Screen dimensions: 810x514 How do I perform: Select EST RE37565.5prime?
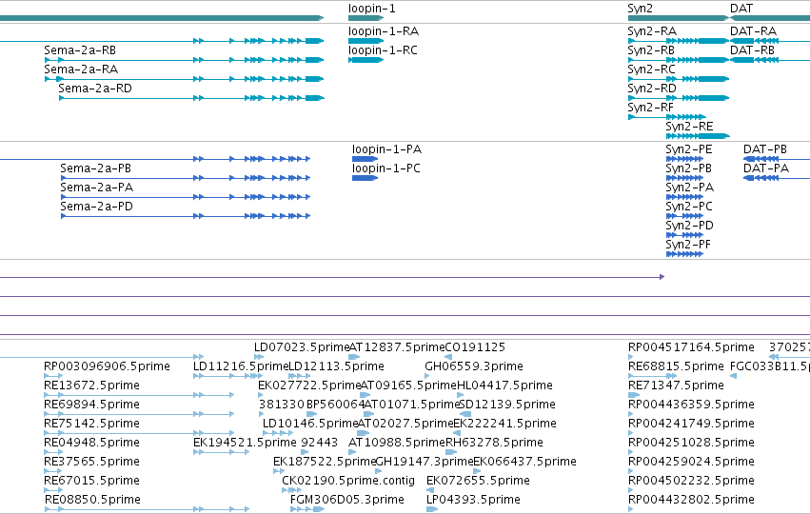91,462
